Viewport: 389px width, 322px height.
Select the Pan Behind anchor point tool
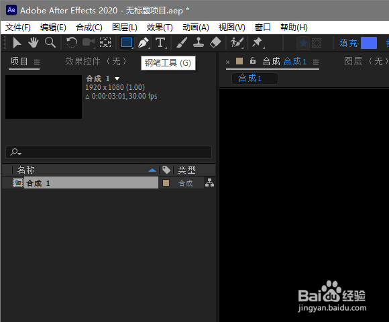(x=105, y=43)
